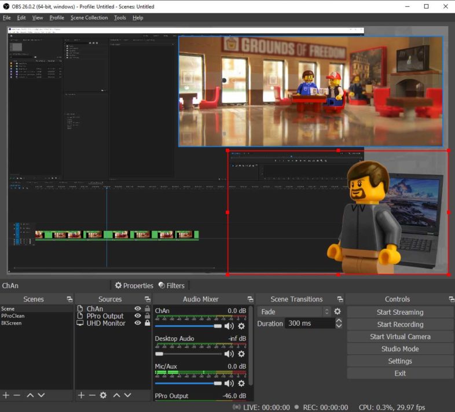This screenshot has width=455, height=412.
Task: Enable Studio Mode
Action: click(400, 349)
